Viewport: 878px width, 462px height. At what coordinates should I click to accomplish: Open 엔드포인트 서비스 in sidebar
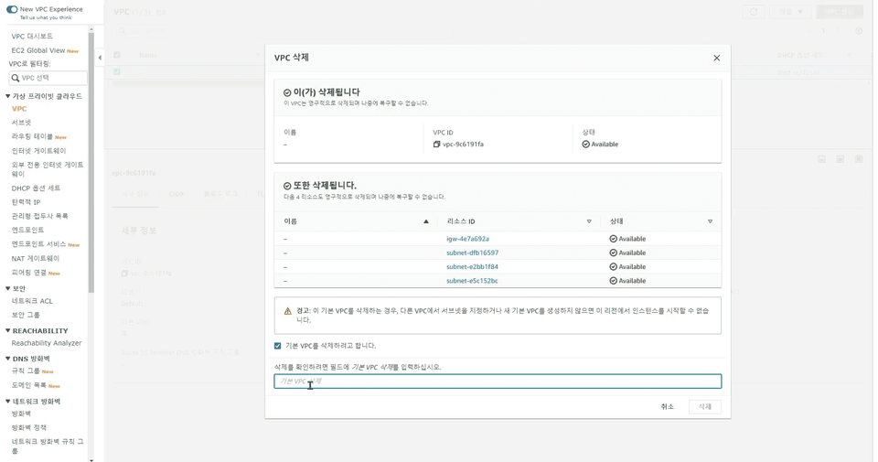38,244
